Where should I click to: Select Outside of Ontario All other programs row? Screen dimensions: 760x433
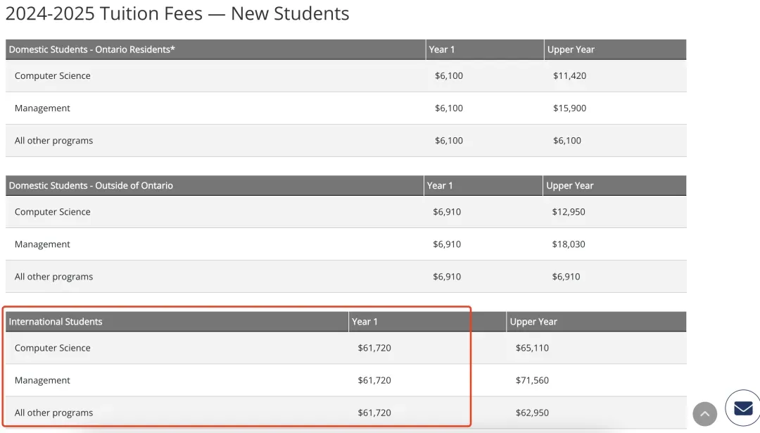point(346,277)
